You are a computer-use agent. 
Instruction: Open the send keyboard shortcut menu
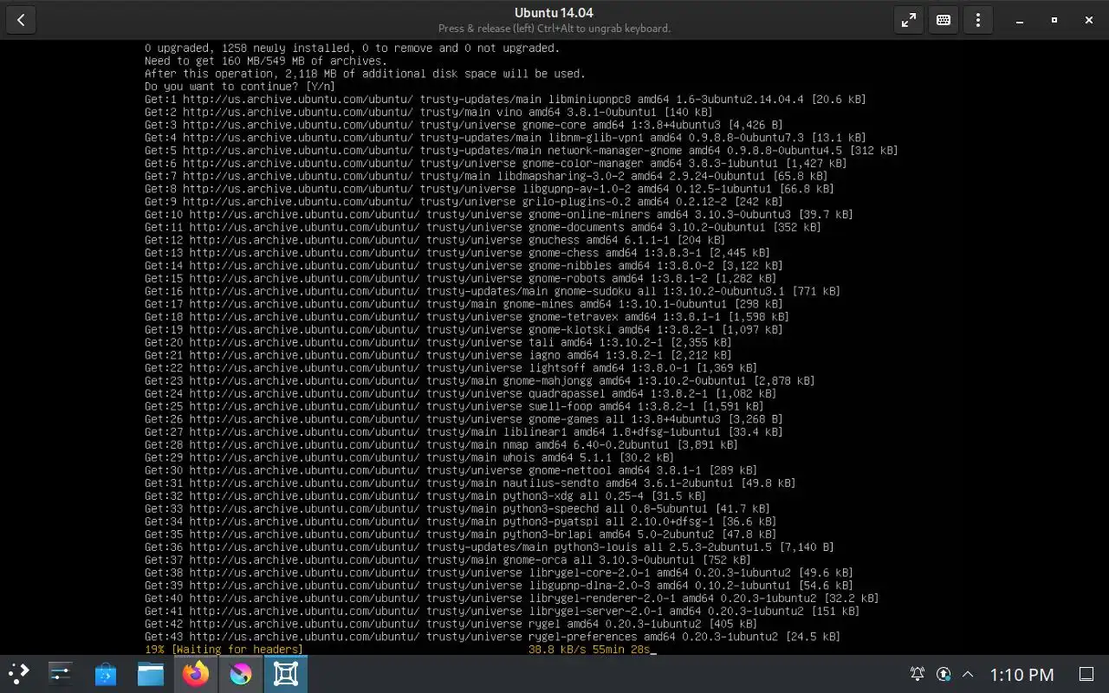944,20
